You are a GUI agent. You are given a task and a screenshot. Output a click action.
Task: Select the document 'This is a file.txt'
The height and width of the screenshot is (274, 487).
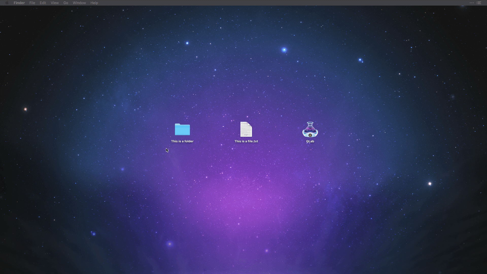246,129
